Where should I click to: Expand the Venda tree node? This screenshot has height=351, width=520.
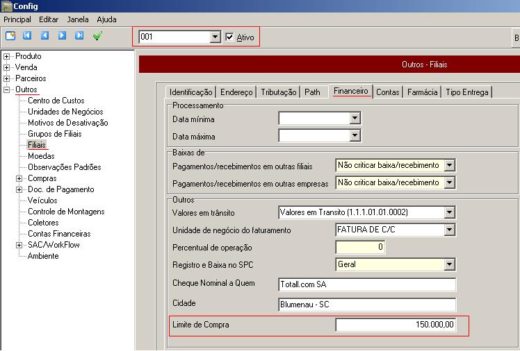(7, 67)
